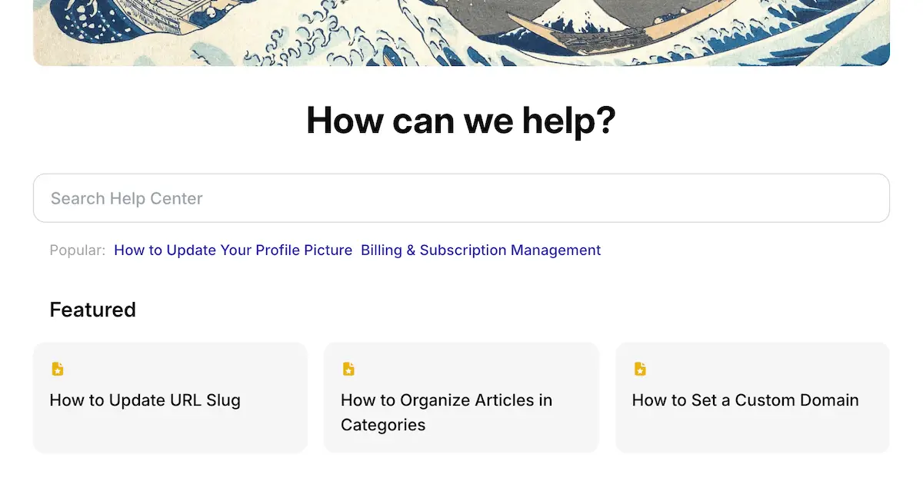Click the word Categories in the featured card
Viewport: 923px width, 484px height.
383,425
